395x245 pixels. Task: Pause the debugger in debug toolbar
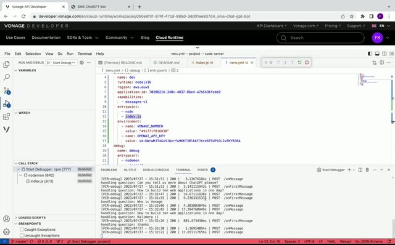click(x=271, y=63)
